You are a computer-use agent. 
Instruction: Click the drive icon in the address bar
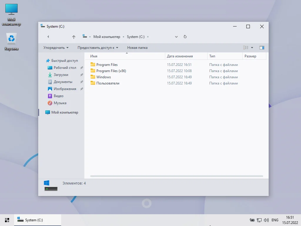[x=85, y=36]
